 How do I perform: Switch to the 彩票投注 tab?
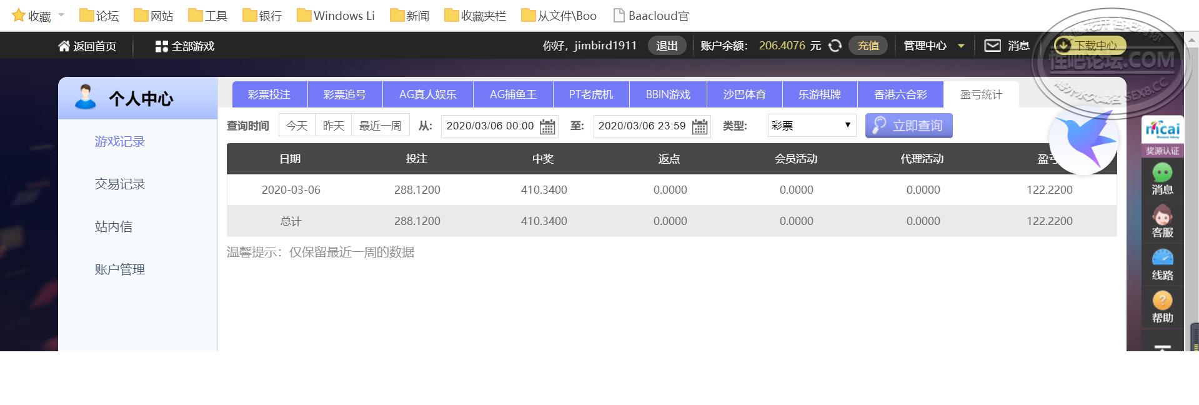pyautogui.click(x=269, y=94)
